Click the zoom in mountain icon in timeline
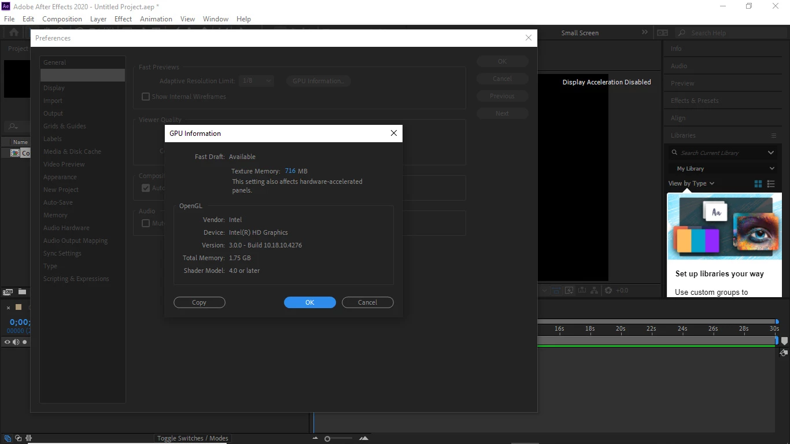The image size is (790, 444). tap(364, 438)
